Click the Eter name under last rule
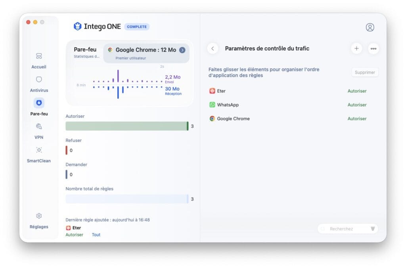Viewport: 406px width, 268px height. pyautogui.click(x=77, y=228)
